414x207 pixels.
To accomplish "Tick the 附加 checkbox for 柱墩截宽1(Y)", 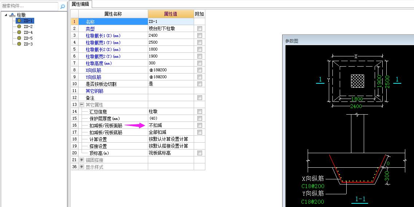I will click(x=200, y=42).
